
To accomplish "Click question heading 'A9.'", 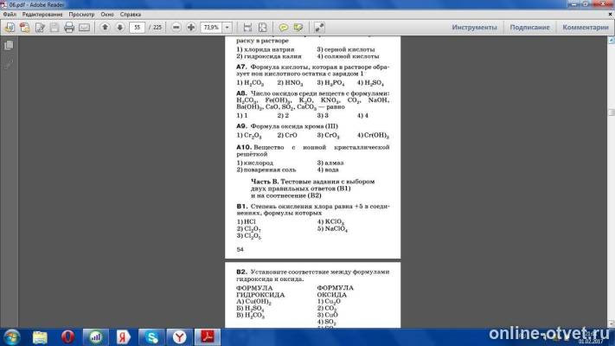I will 241,126.
